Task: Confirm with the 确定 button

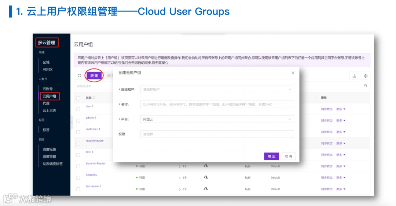Action: click(x=271, y=156)
